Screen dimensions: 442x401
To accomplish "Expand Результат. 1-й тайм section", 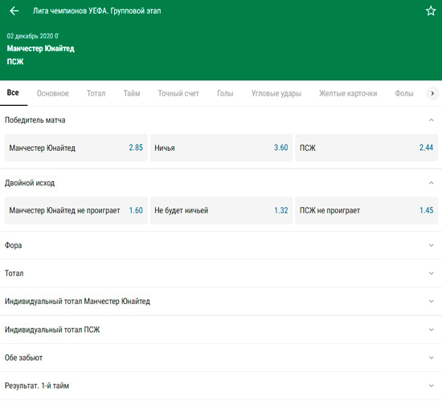I will coord(221,386).
